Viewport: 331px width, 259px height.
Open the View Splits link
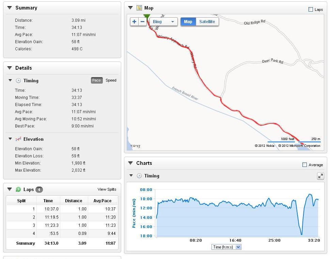click(107, 189)
